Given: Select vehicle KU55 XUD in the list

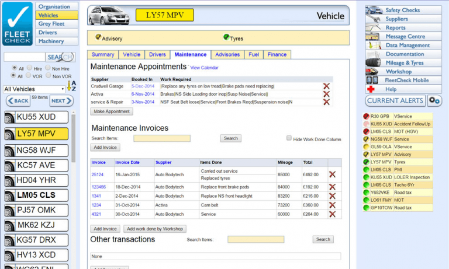Looking at the screenshot, I should pyautogui.click(x=36, y=117).
